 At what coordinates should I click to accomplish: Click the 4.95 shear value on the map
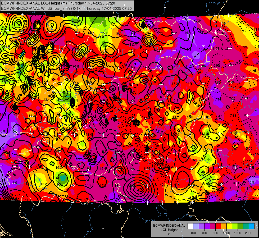(243, 30)
